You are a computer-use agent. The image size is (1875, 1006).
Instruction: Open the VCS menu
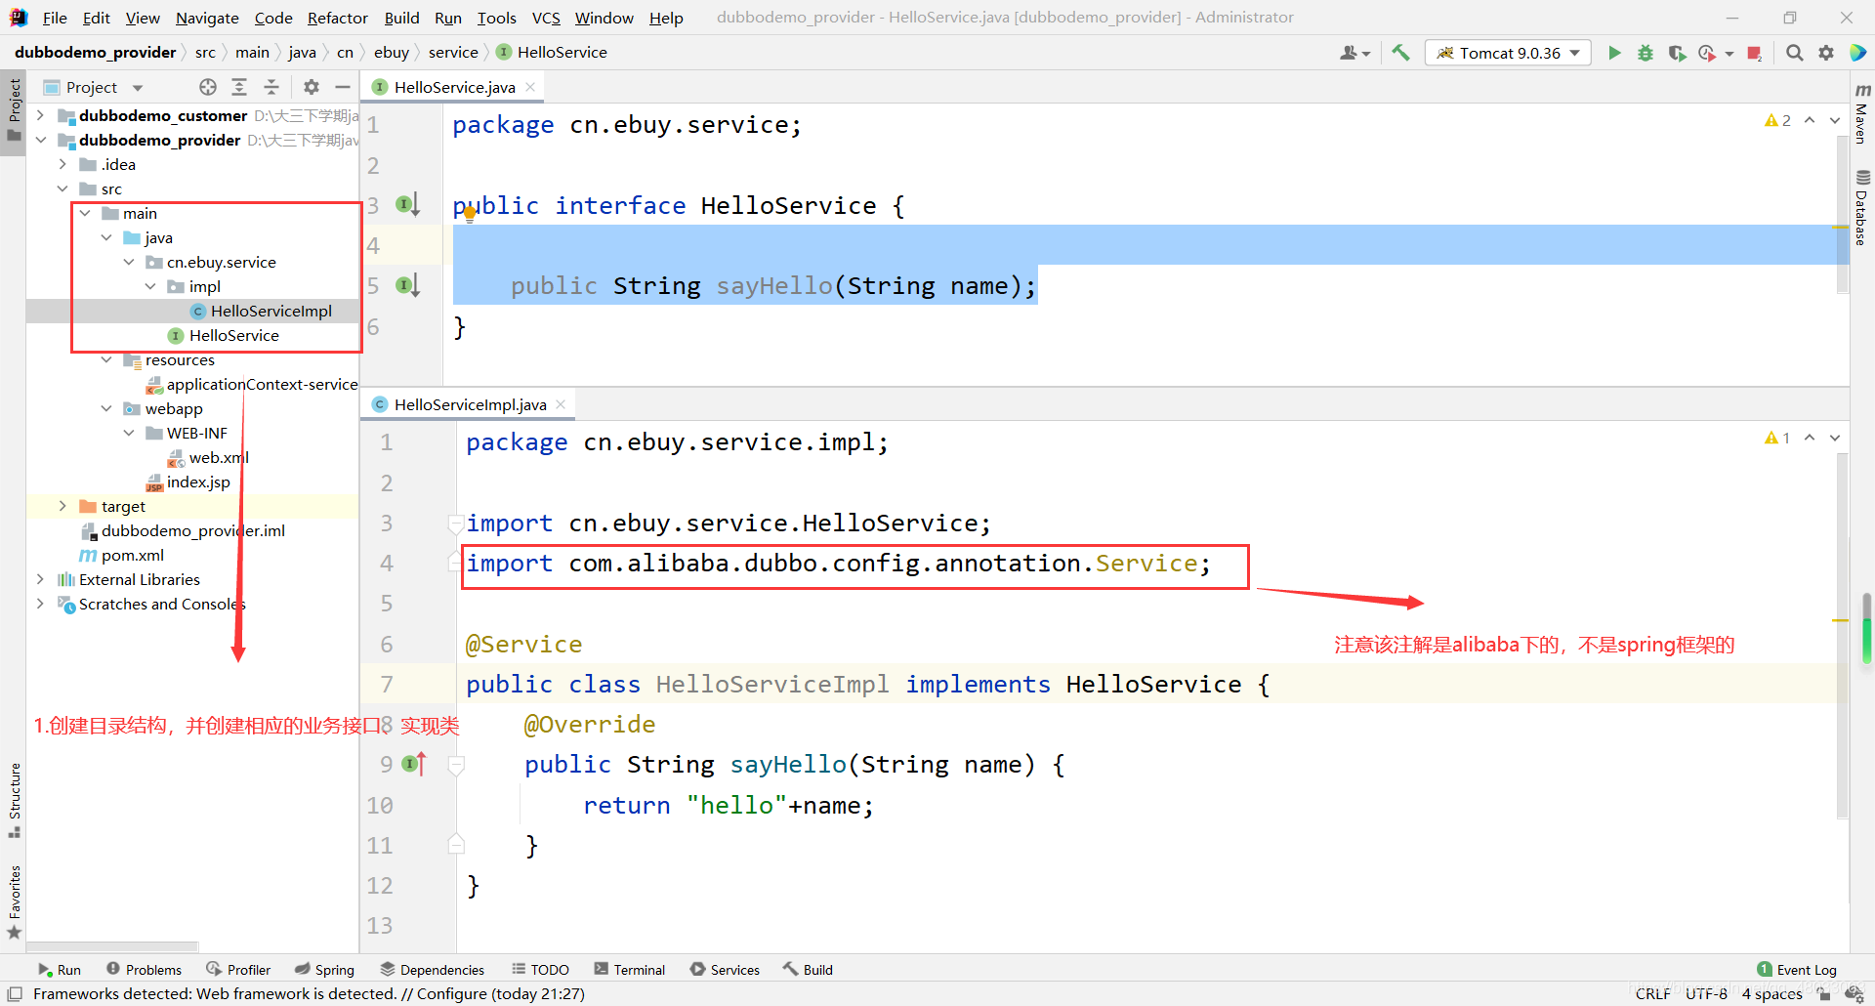546,18
